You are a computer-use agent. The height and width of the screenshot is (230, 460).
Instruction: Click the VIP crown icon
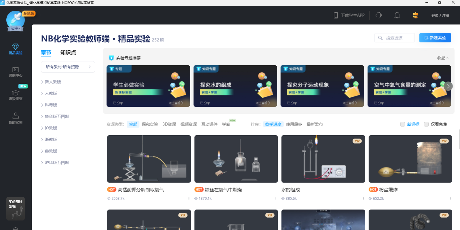coord(415,15)
